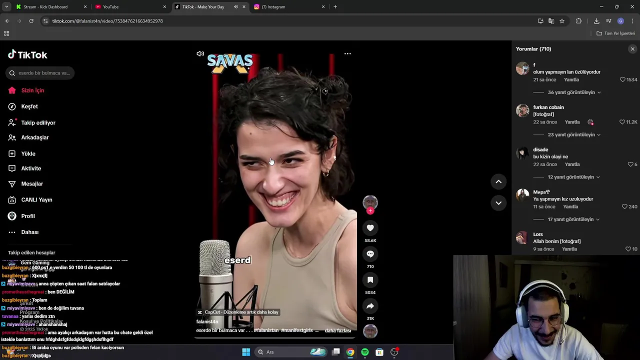Switch to Instagram tab
The height and width of the screenshot is (360, 640).
tap(289, 7)
